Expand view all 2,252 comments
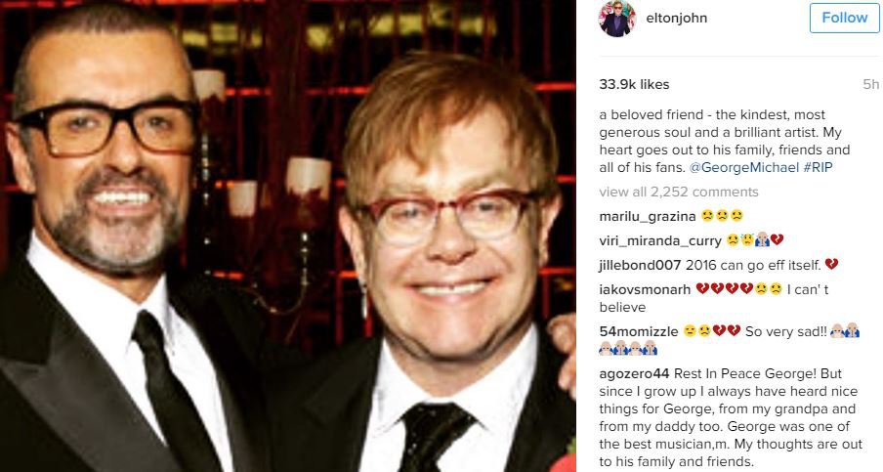883x472 pixels. [x=679, y=193]
